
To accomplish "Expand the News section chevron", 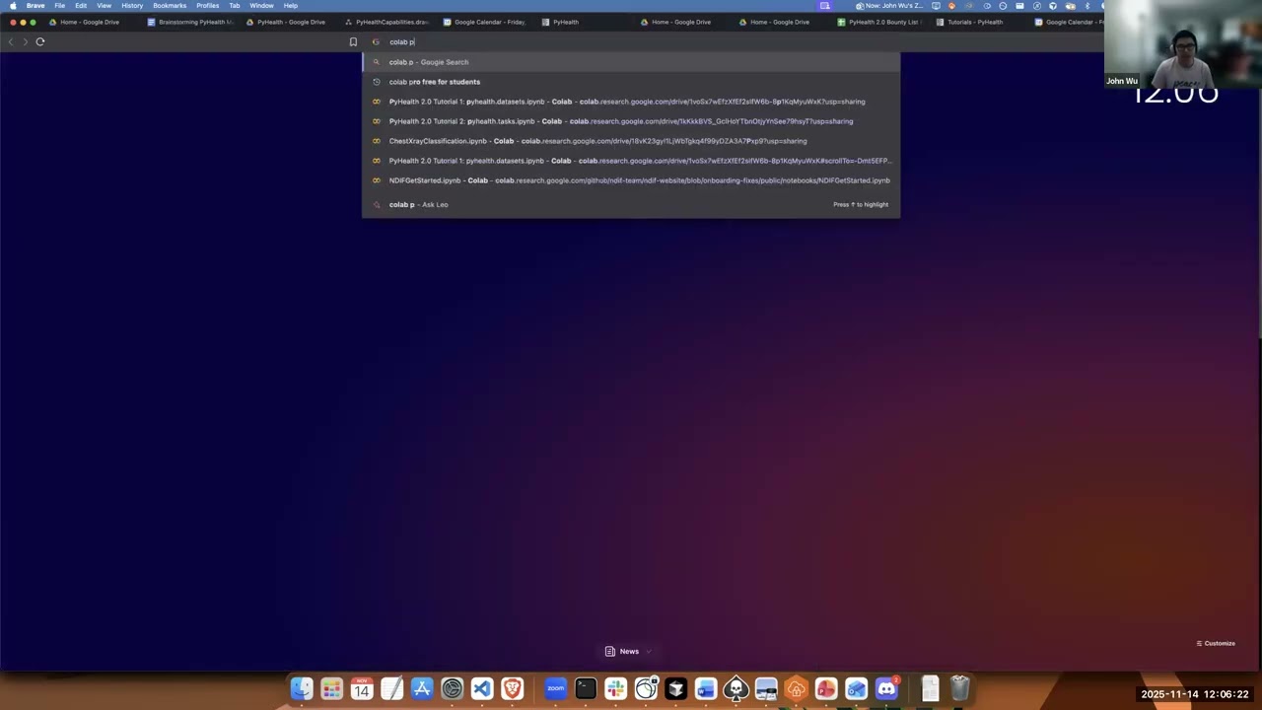I will (x=648, y=651).
